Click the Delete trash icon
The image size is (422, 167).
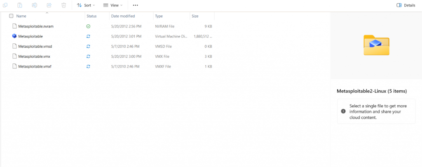click(x=63, y=5)
